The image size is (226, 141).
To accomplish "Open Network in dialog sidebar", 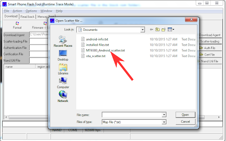I will (x=63, y=97).
